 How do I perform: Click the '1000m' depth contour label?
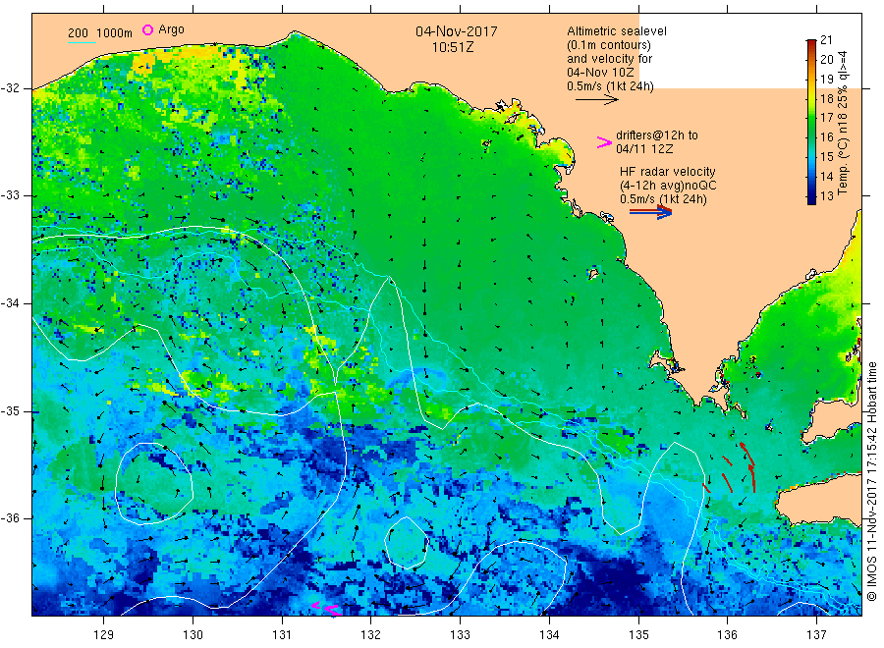115,33
